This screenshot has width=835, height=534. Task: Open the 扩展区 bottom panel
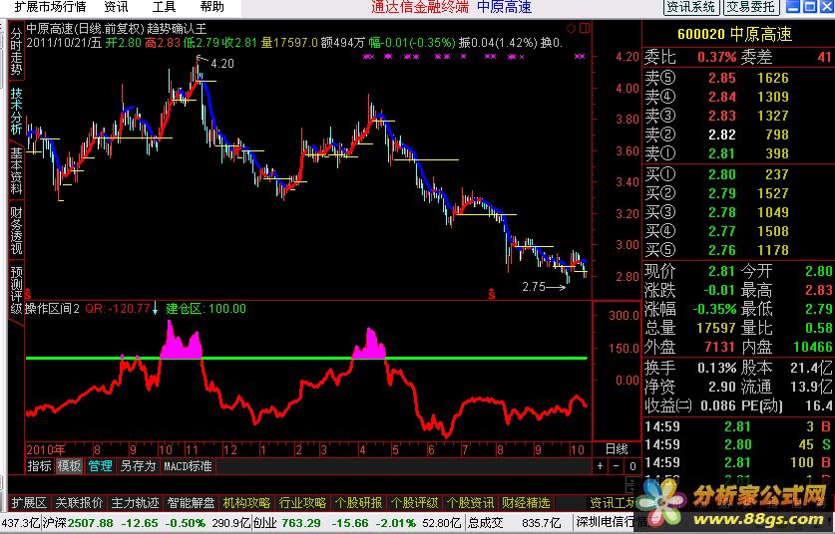(29, 503)
